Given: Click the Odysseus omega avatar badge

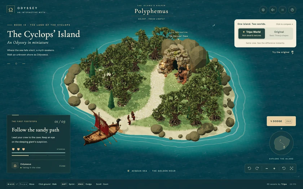Looking at the screenshot, I should [15, 166].
